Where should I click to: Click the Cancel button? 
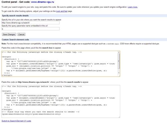[21, 34]
